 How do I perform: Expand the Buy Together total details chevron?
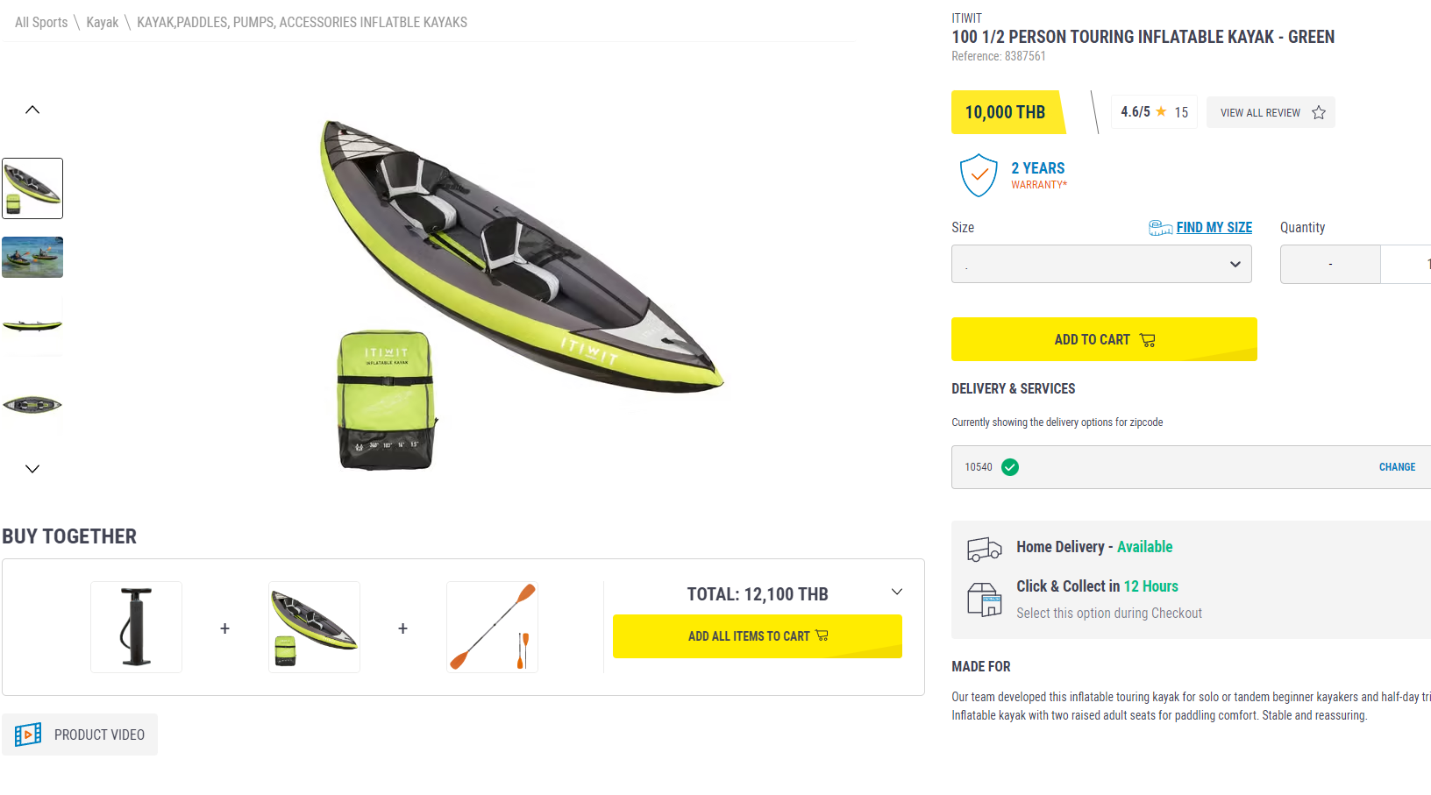[x=897, y=592]
